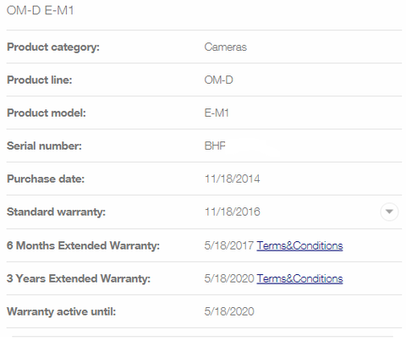Select the 3 Years Extended Warranty label

(79, 278)
